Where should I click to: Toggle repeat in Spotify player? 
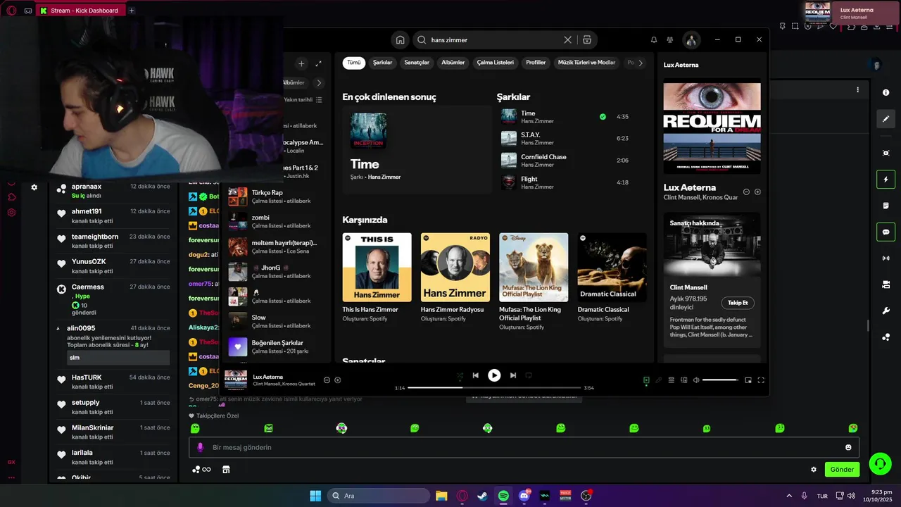pyautogui.click(x=529, y=376)
